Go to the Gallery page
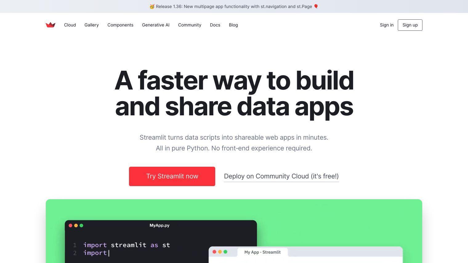The height and width of the screenshot is (263, 468). [x=92, y=25]
